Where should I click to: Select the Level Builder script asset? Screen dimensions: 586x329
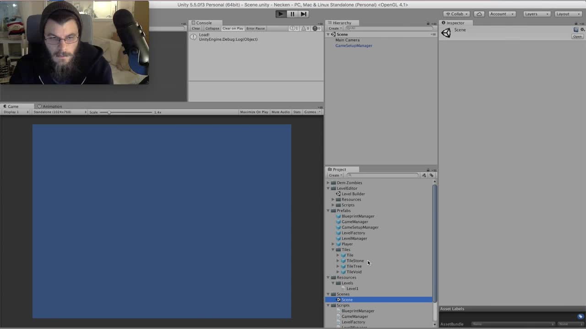tap(353, 194)
